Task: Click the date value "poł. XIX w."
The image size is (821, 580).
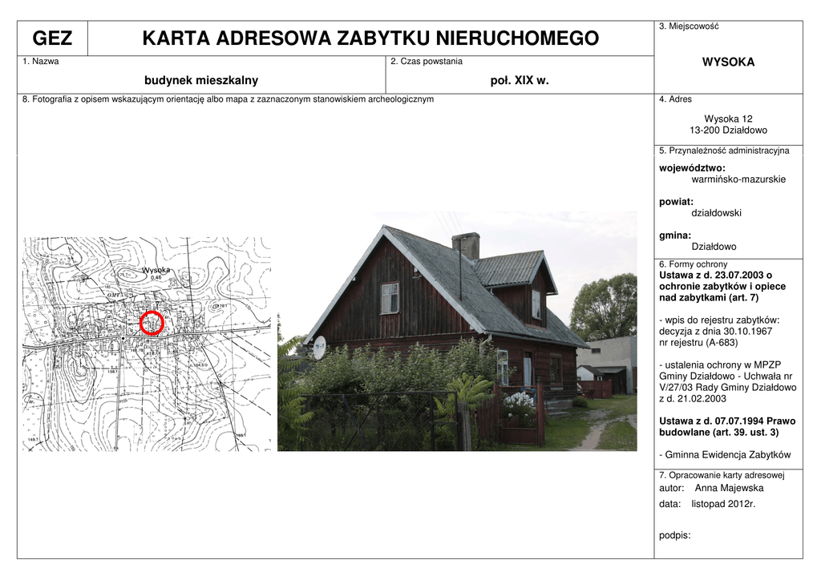Action: coord(520,80)
